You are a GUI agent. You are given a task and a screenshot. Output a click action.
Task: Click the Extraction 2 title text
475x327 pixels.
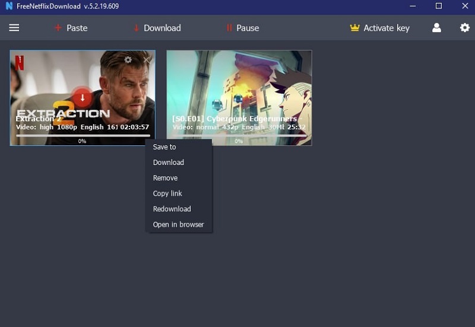38,119
